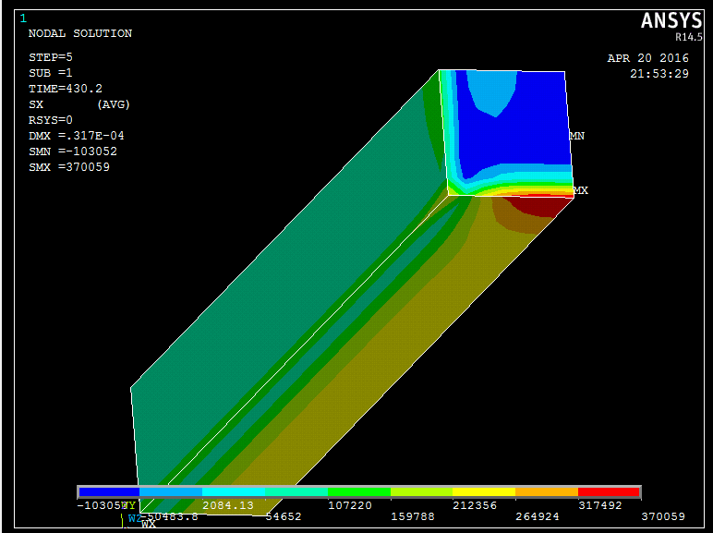The width and height of the screenshot is (713, 533).
Task: Click the MN minimum marker on the model
Action: pos(577,136)
